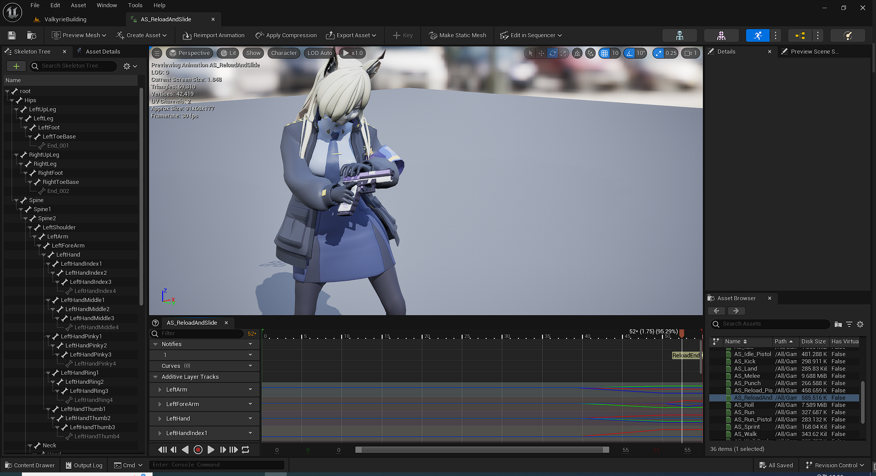Viewport: 876px width, 476px height.
Task: Open the Lit view mode menu
Action: [x=228, y=53]
